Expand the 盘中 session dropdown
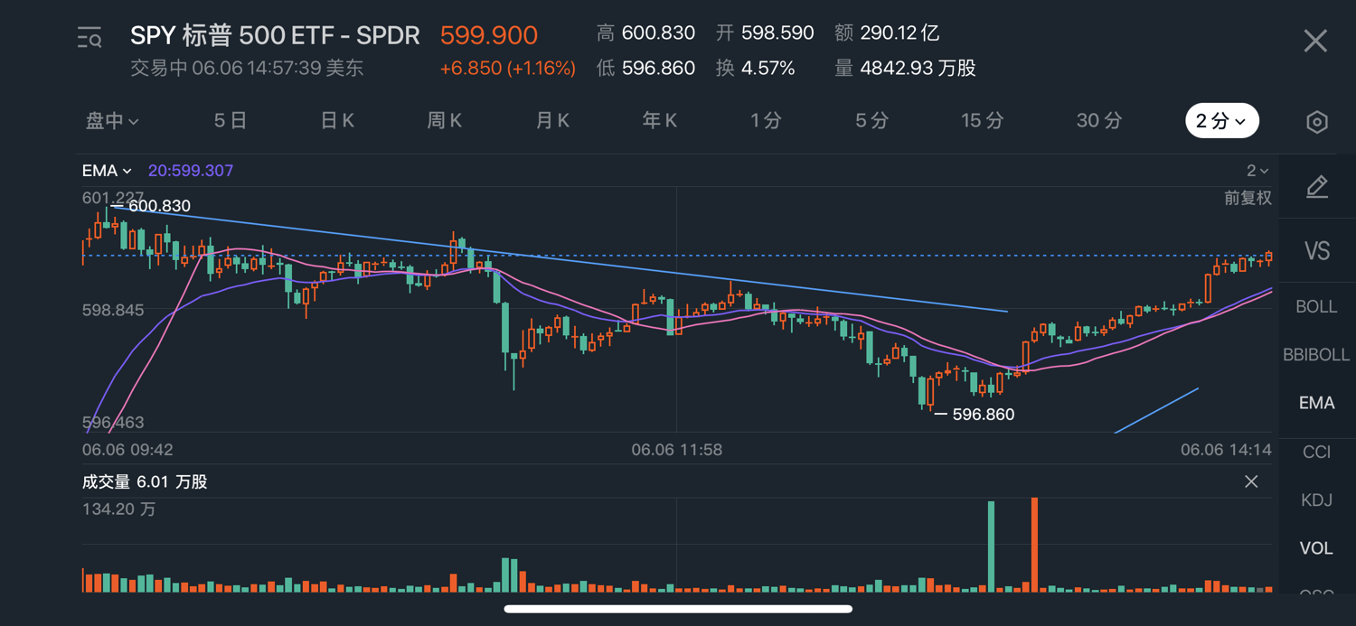This screenshot has width=1356, height=626. click(112, 121)
